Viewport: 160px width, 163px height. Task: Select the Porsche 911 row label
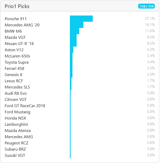(16, 19)
